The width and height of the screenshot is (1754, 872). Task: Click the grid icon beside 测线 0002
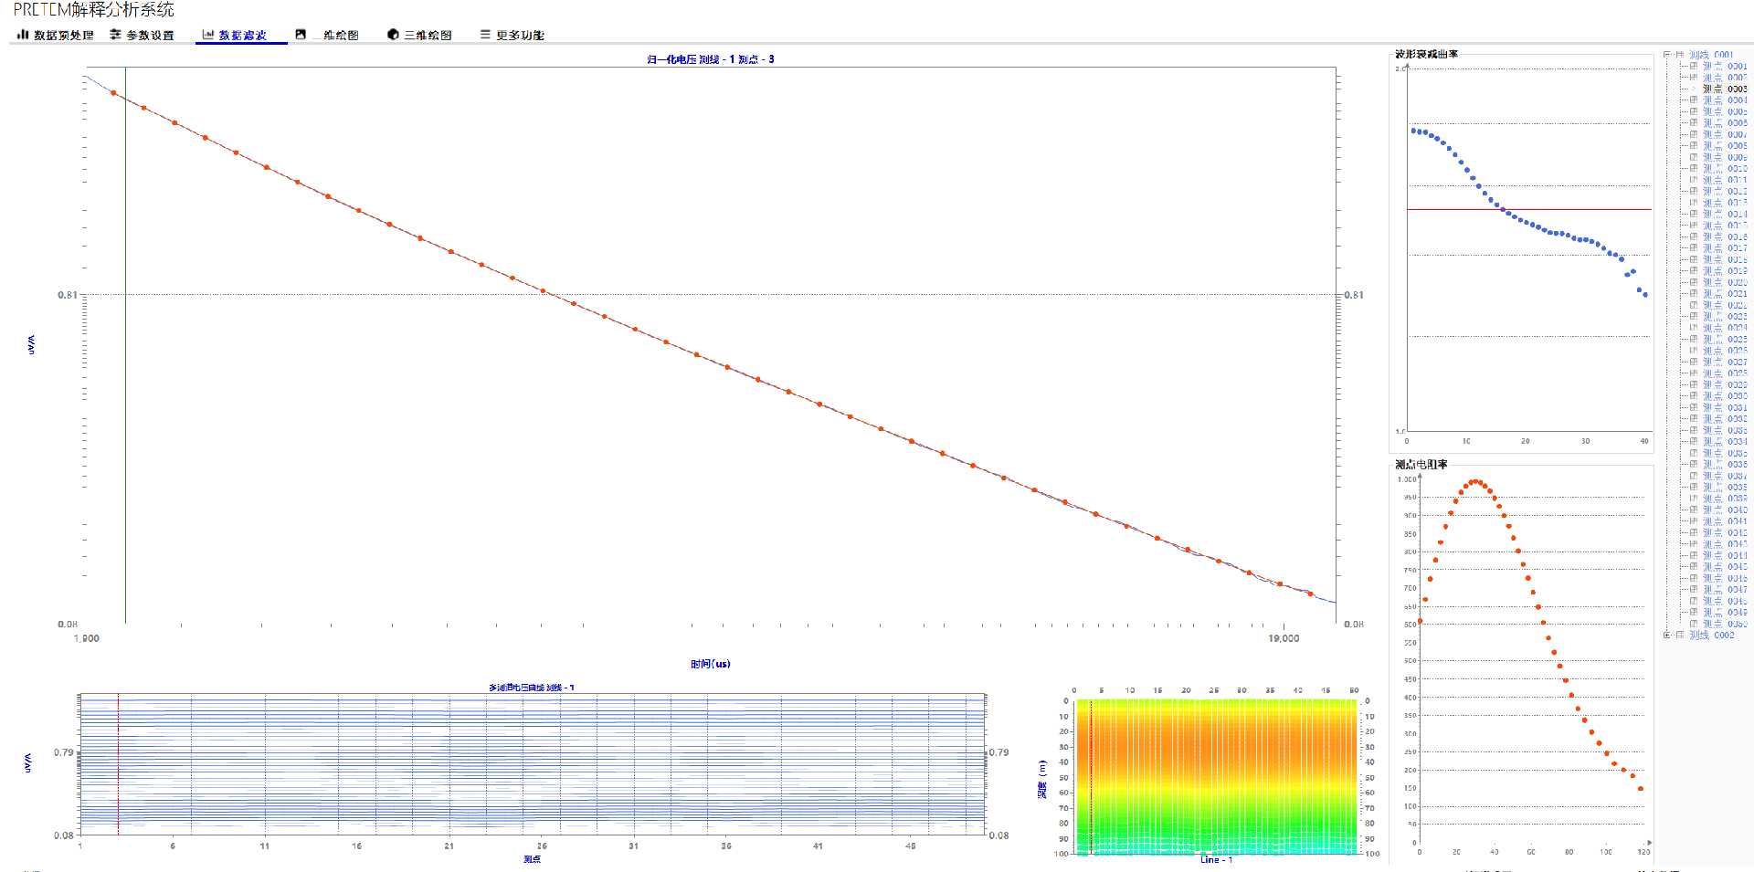pyautogui.click(x=1680, y=636)
